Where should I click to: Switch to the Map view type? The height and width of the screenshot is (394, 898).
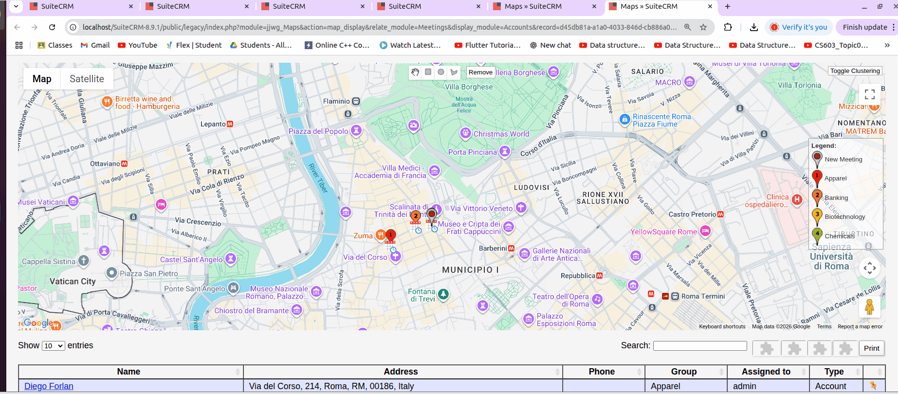coord(42,79)
